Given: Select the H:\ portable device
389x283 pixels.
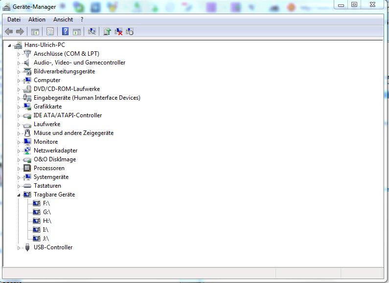Looking at the screenshot, I should (x=47, y=221).
